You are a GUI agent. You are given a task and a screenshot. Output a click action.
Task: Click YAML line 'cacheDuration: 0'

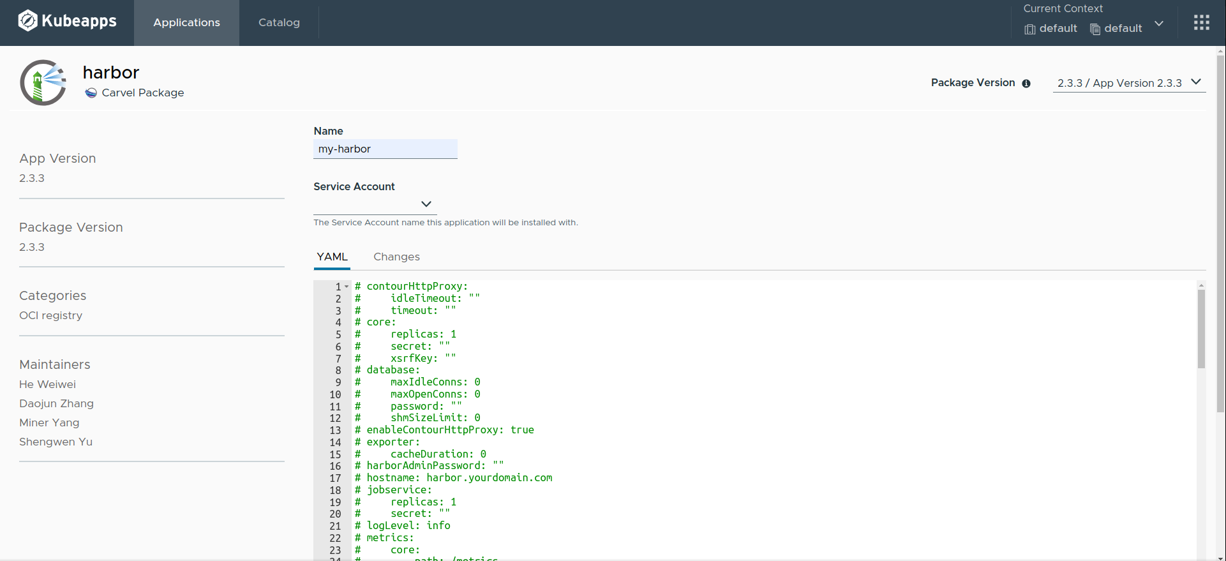pos(438,454)
